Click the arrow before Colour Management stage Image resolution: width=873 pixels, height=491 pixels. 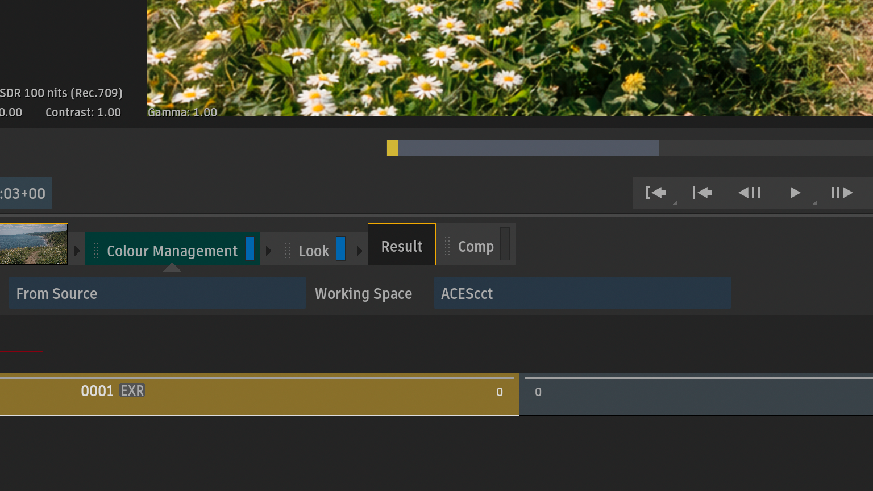click(77, 251)
